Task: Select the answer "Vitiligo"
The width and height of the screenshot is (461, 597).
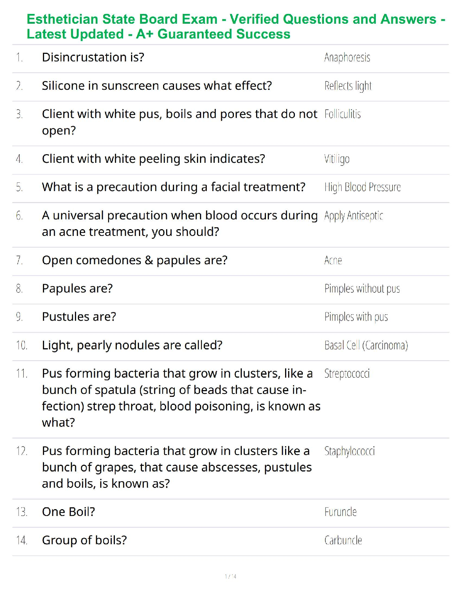Action: click(x=337, y=159)
